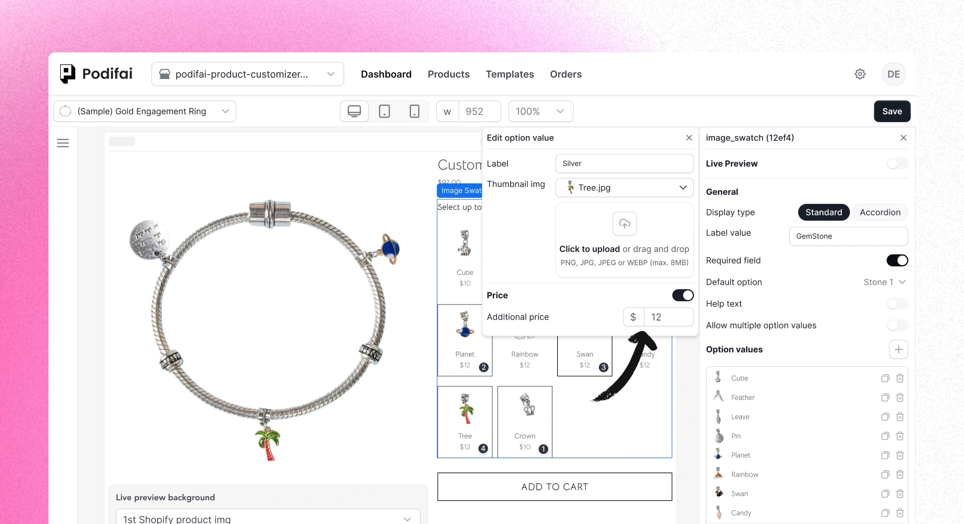Click the hamburger menu icon
The width and height of the screenshot is (964, 524).
click(x=63, y=143)
